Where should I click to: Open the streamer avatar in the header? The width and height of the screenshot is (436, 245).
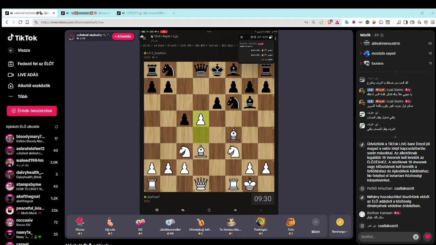pos(71,36)
